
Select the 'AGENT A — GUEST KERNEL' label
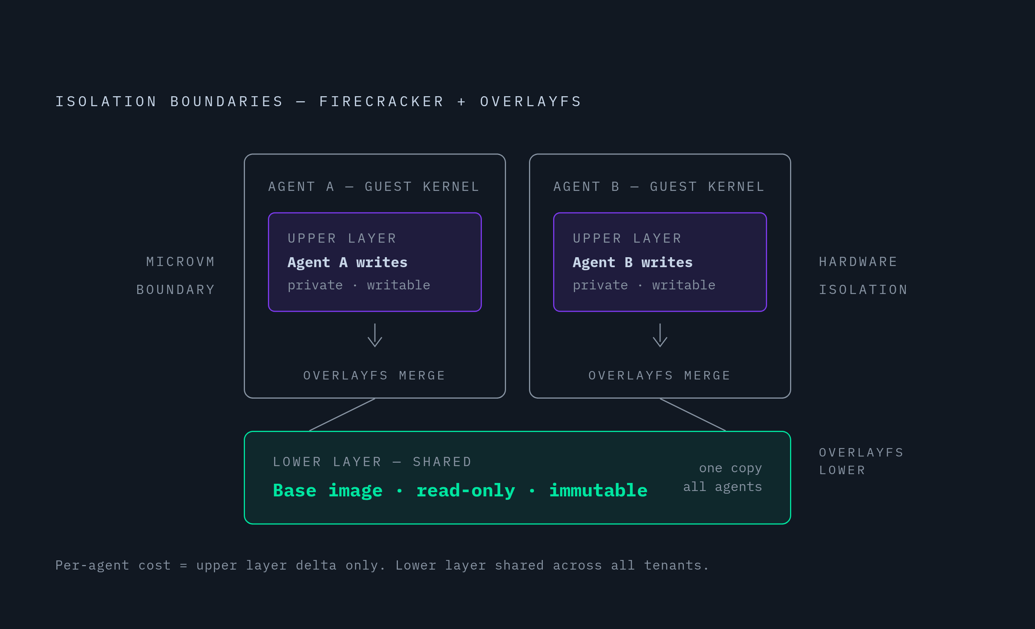[374, 186]
